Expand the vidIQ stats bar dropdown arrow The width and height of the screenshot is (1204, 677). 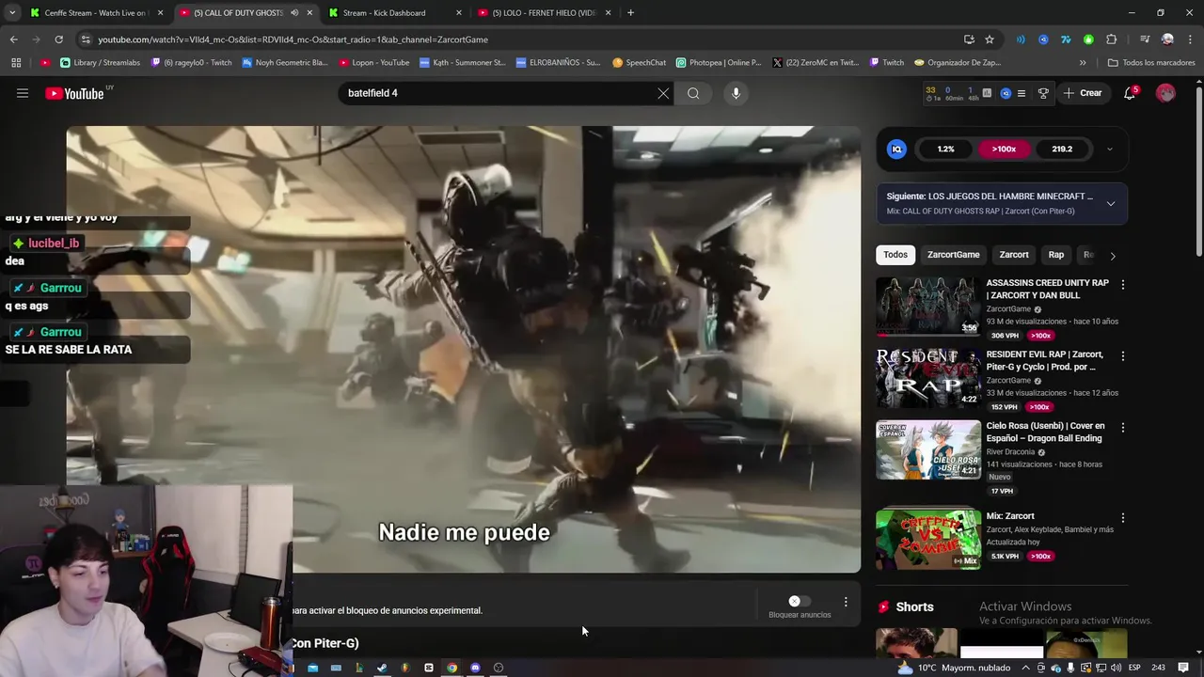pyautogui.click(x=1109, y=149)
